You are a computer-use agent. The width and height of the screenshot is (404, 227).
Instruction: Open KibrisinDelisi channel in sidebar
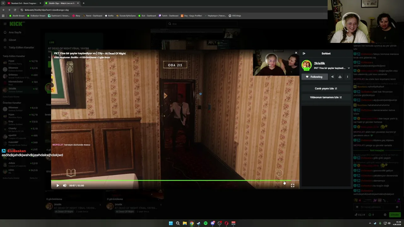20,83
